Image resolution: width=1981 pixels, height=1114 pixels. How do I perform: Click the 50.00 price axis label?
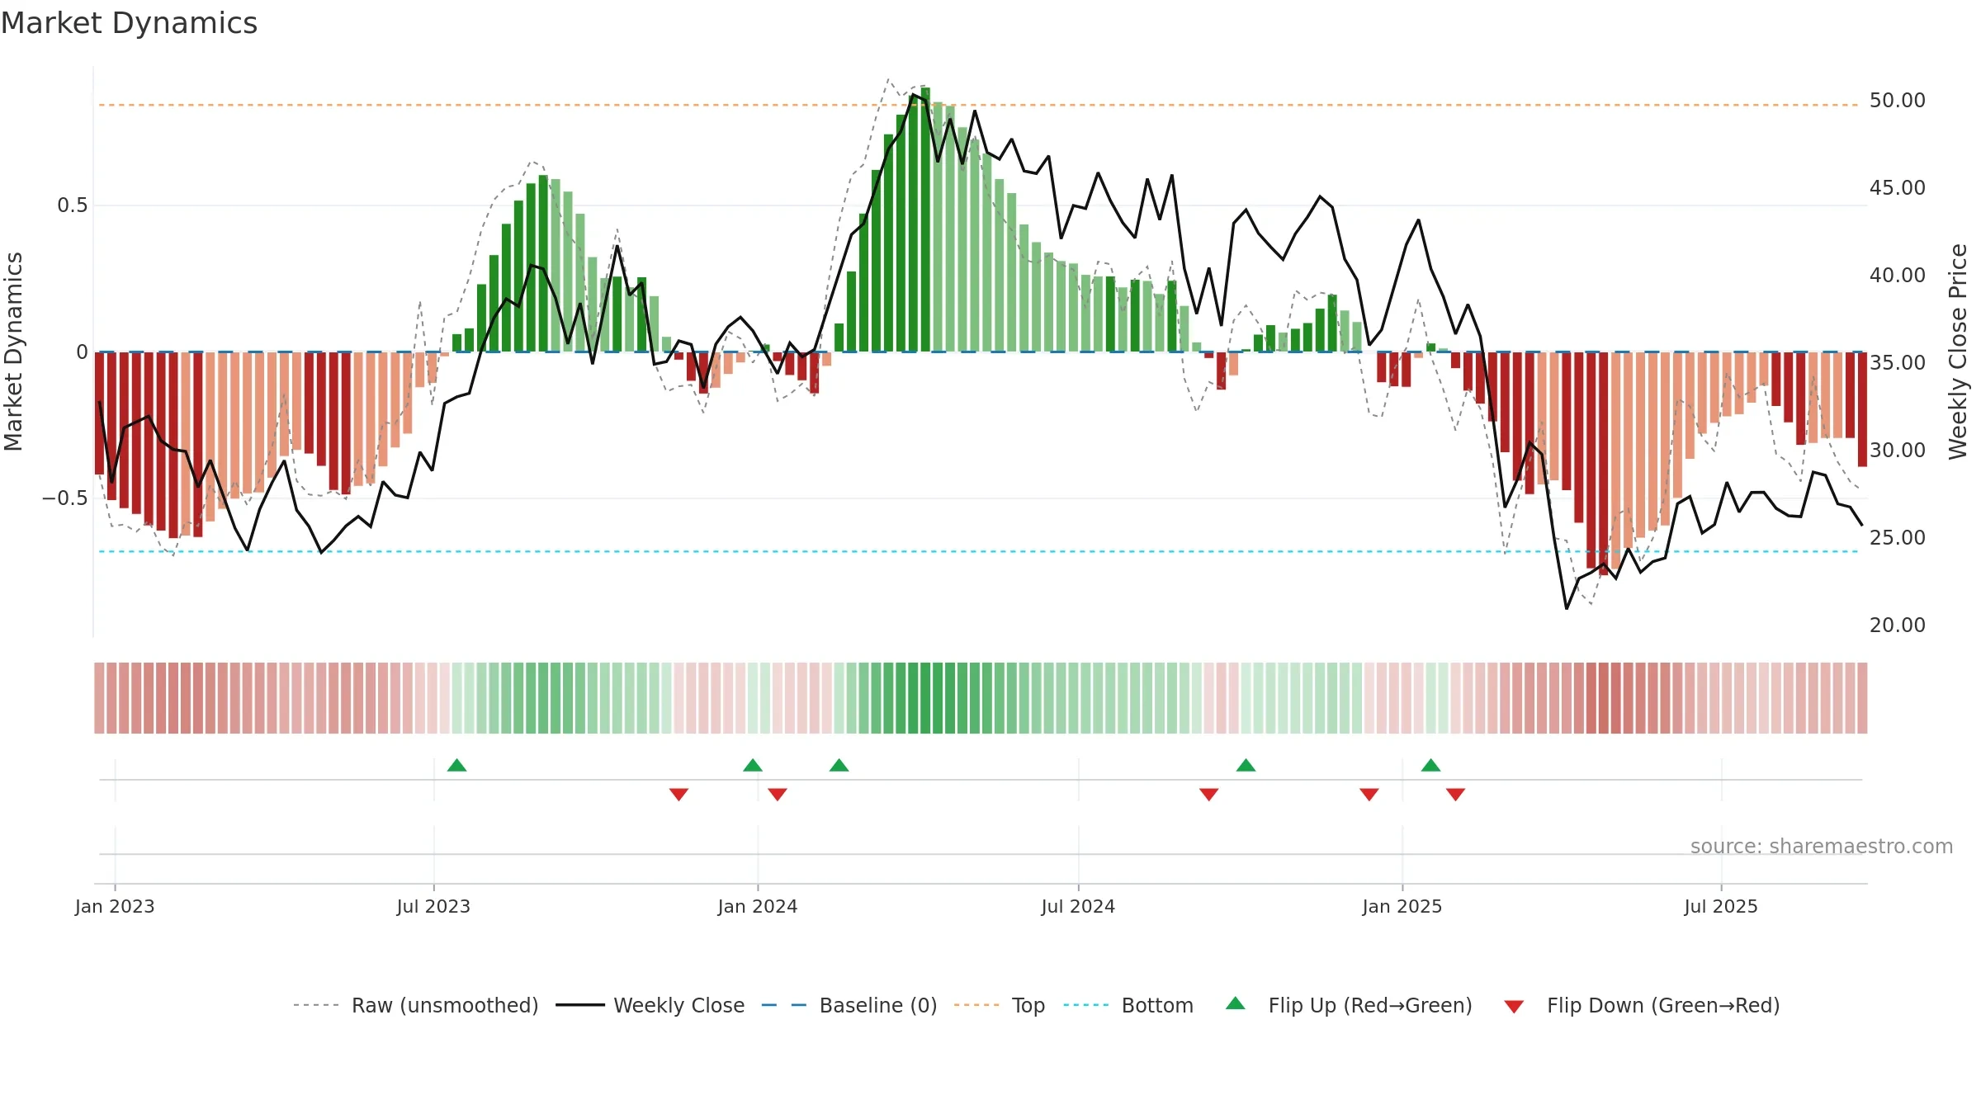click(x=1898, y=101)
